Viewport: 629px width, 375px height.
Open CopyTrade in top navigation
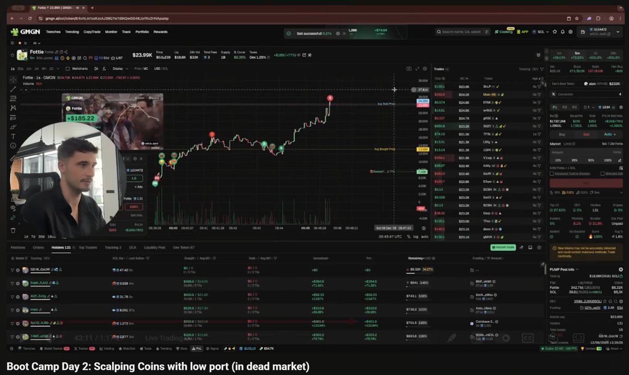[92, 32]
